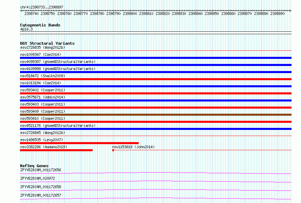Click ruler position 2398790
301x203 pixels.
(x=113, y=14)
